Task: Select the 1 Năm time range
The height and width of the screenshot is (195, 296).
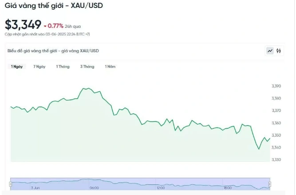Action: click(110, 67)
